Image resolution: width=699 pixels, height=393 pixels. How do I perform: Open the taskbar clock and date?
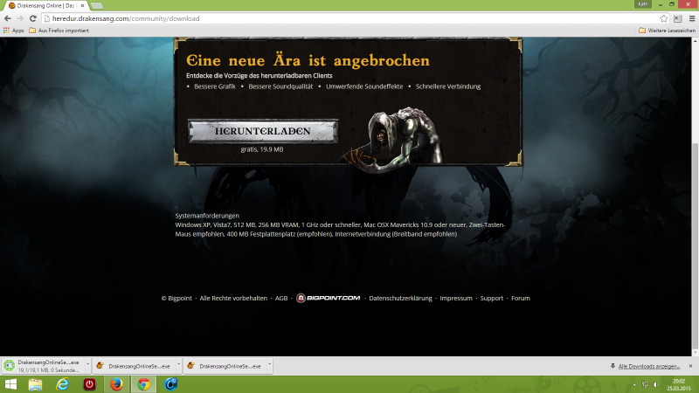pyautogui.click(x=679, y=384)
